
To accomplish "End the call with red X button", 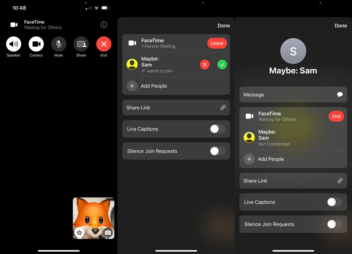I will tap(104, 44).
